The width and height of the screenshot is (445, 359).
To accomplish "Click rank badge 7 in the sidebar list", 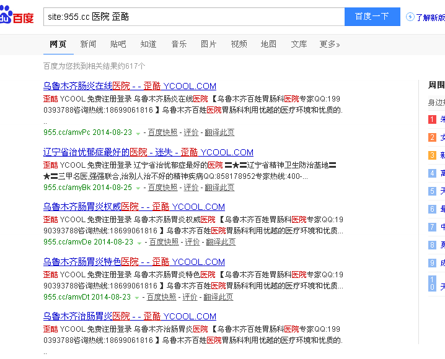I will coord(432,227).
